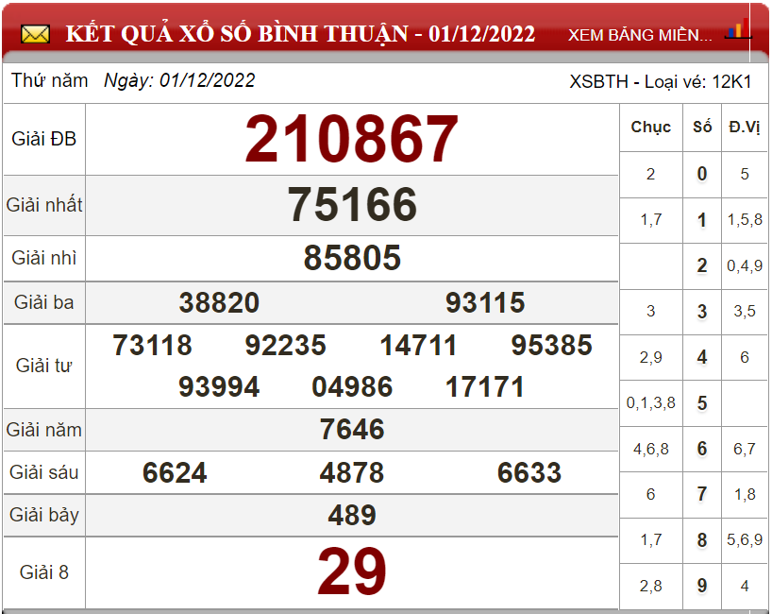Image resolution: width=772 pixels, height=614 pixels.
Task: Click the Chục column header
Action: (651, 128)
